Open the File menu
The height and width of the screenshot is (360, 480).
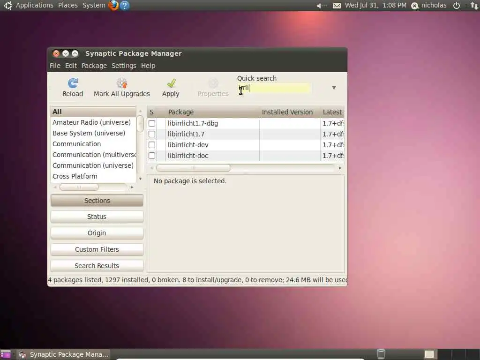pyautogui.click(x=55, y=66)
